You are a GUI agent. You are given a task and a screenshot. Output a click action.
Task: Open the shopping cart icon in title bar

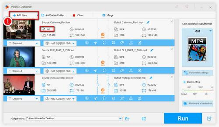tap(187, 7)
